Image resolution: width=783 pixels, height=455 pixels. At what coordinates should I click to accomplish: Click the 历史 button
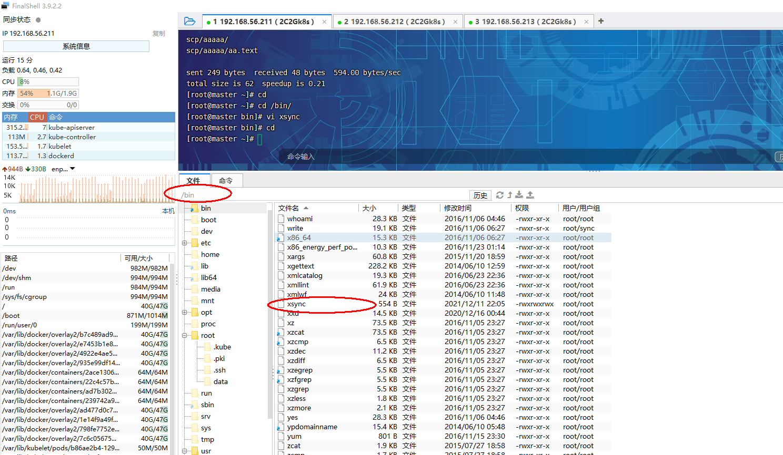pos(480,195)
